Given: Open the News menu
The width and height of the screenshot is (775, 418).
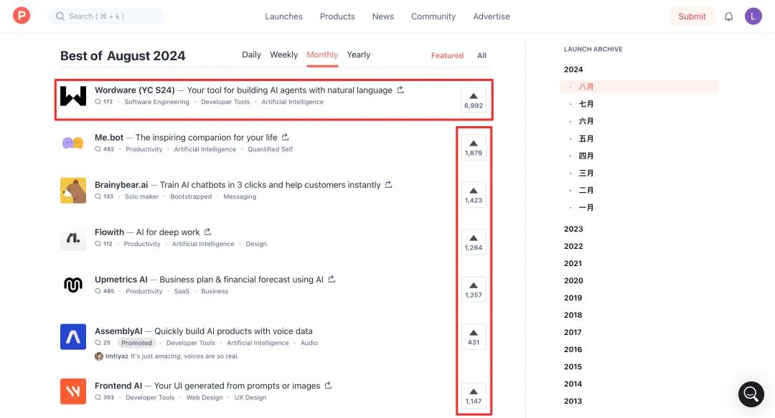Looking at the screenshot, I should click(383, 16).
